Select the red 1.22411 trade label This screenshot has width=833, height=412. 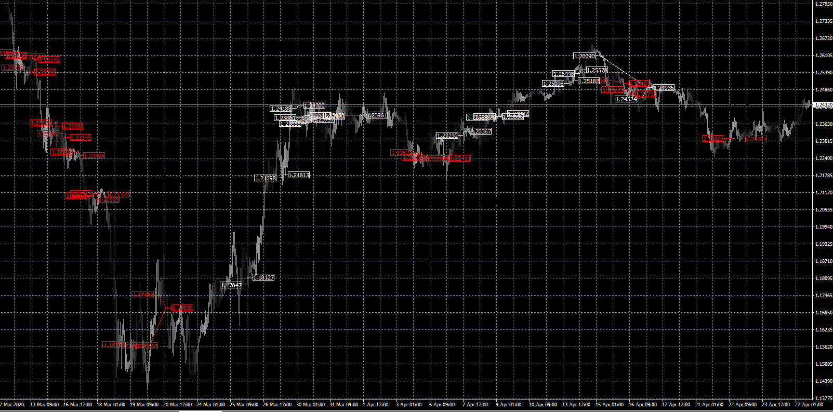click(459, 158)
